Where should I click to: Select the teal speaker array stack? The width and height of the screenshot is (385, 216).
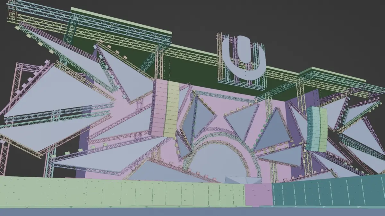(317, 129)
